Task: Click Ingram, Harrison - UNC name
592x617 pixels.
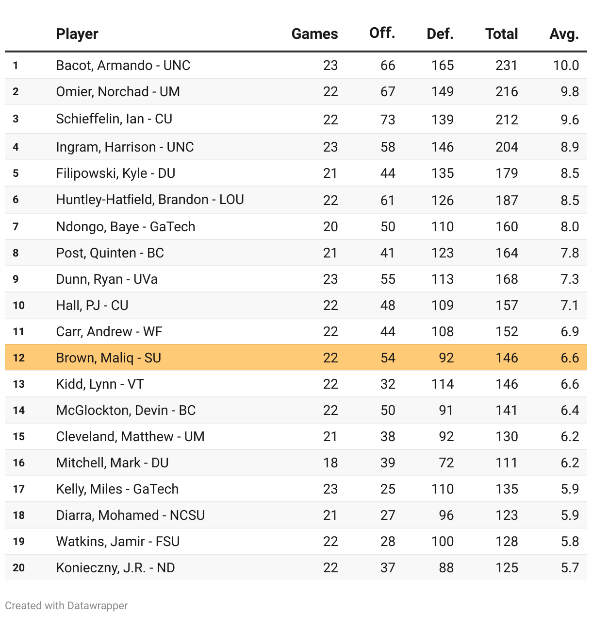Action: (125, 147)
